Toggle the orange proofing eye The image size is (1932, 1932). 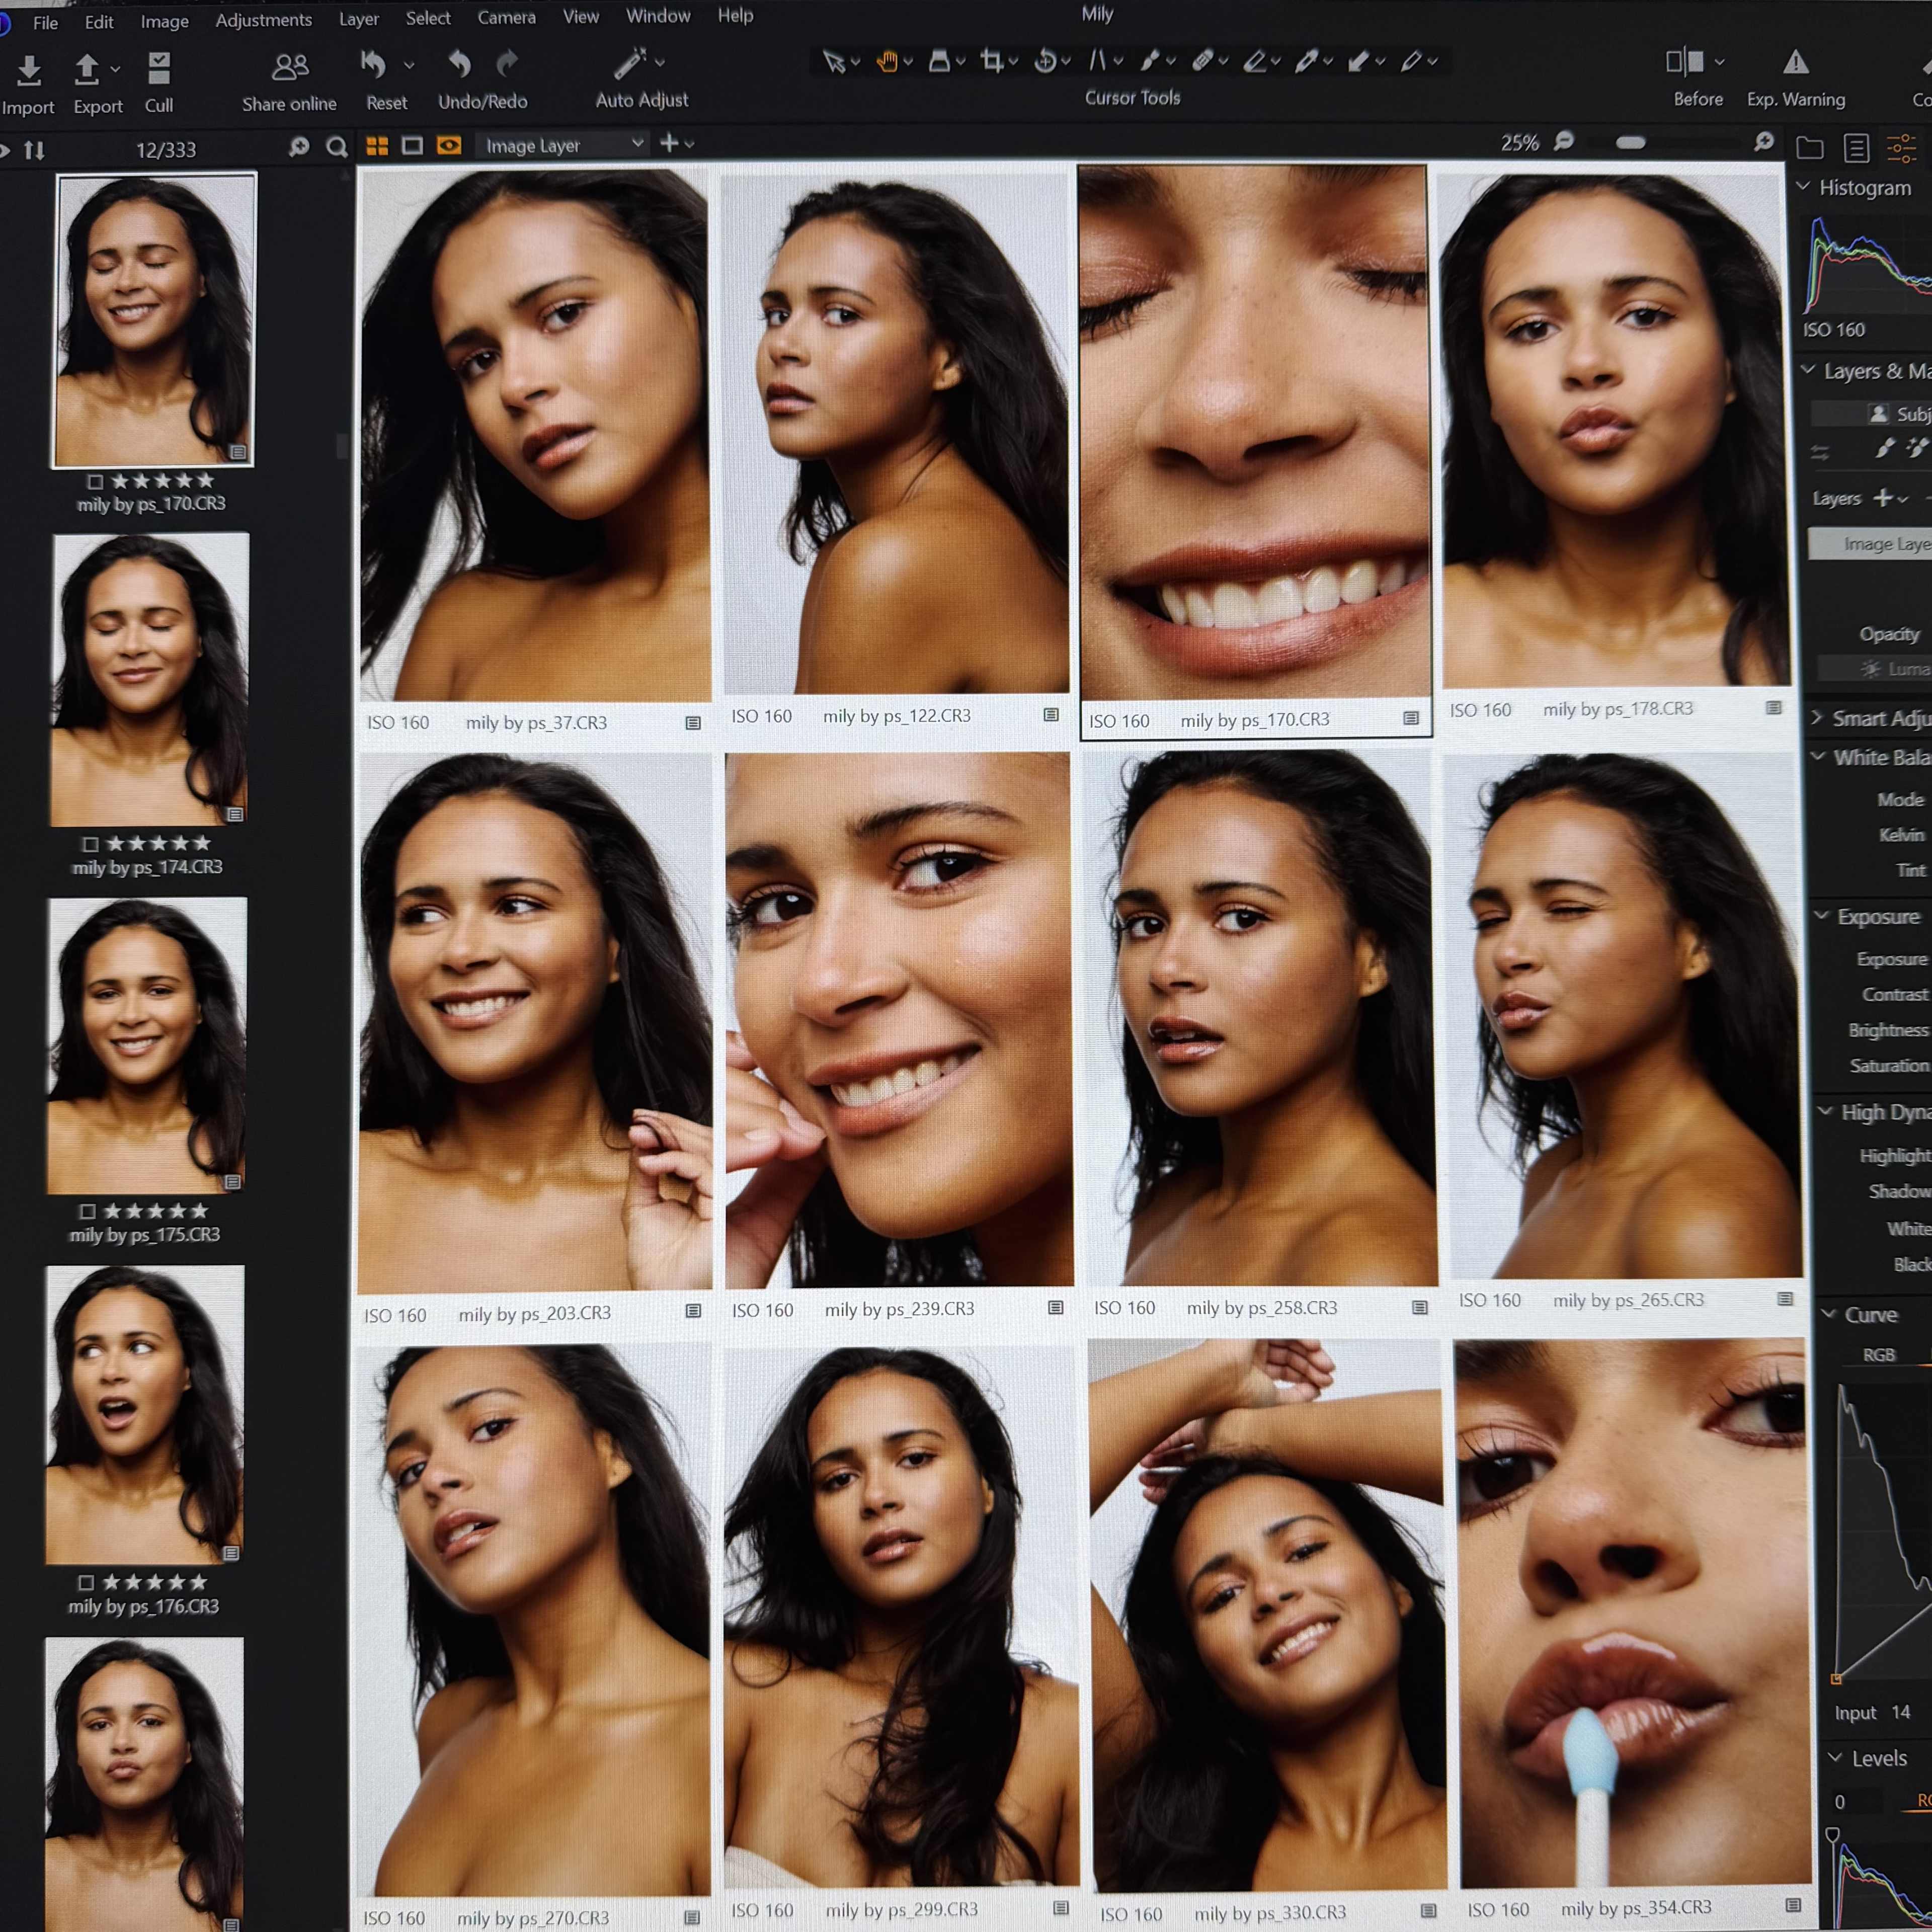tap(449, 146)
